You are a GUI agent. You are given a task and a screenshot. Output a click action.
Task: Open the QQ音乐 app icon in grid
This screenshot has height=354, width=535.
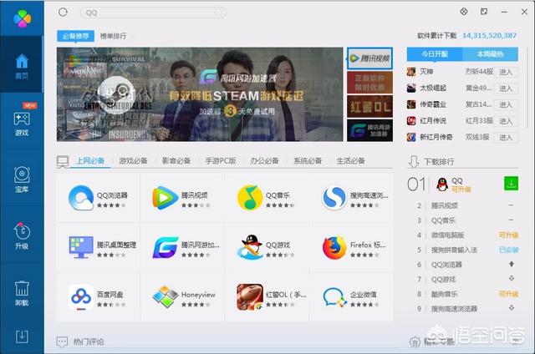click(250, 198)
